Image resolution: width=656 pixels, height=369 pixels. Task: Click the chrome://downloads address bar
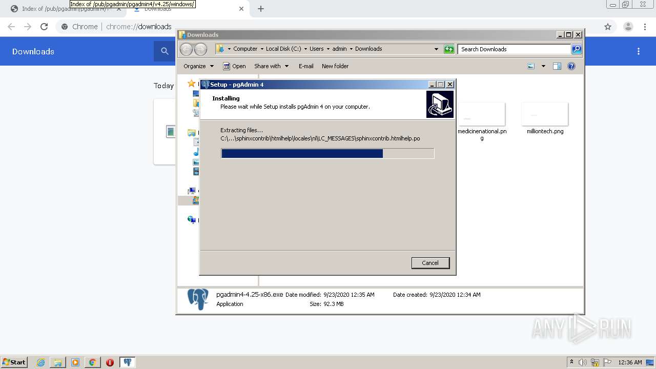click(328, 27)
